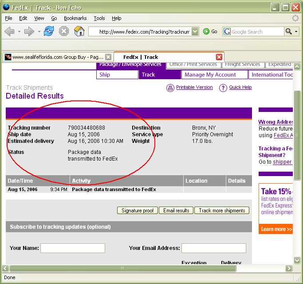303x284 pixels.
Task: Click the Expedited services tab
Action: (x=279, y=65)
